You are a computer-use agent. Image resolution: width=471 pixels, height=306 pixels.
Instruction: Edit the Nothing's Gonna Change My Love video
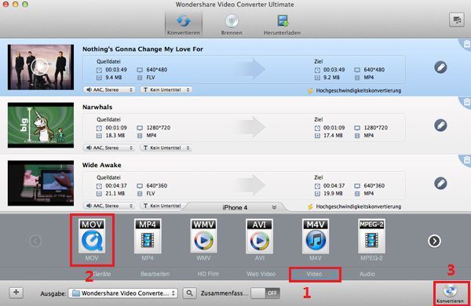coord(440,67)
